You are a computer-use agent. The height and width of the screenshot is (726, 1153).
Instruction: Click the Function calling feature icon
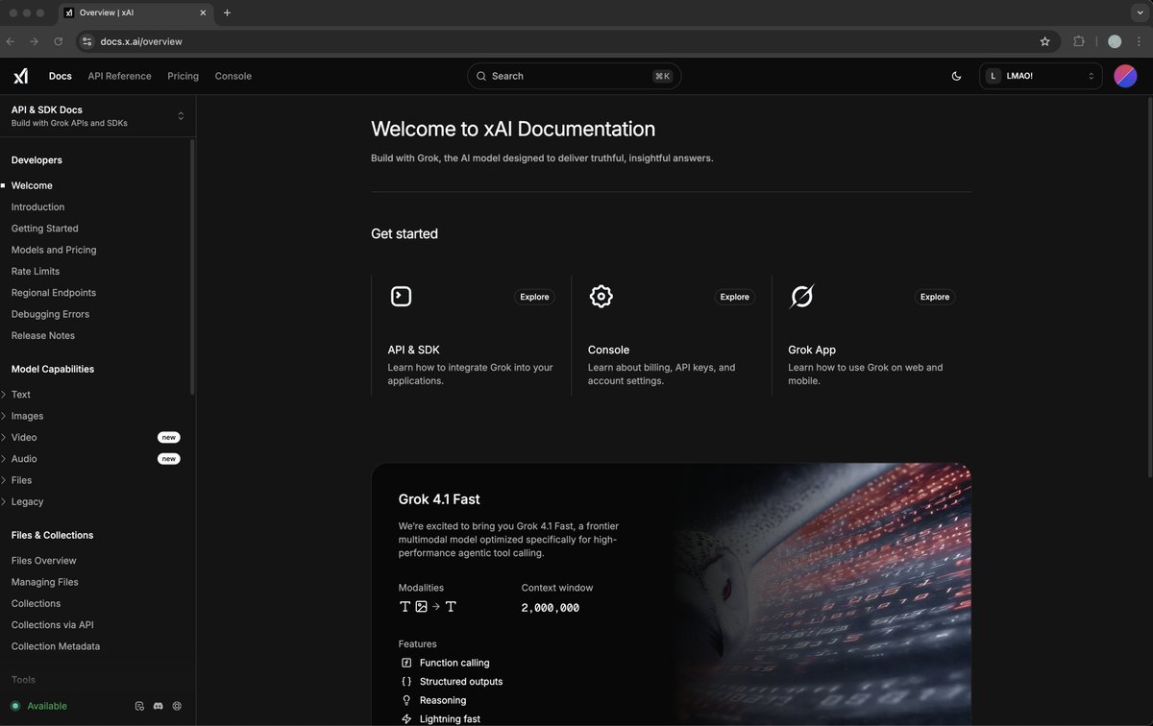coord(406,663)
